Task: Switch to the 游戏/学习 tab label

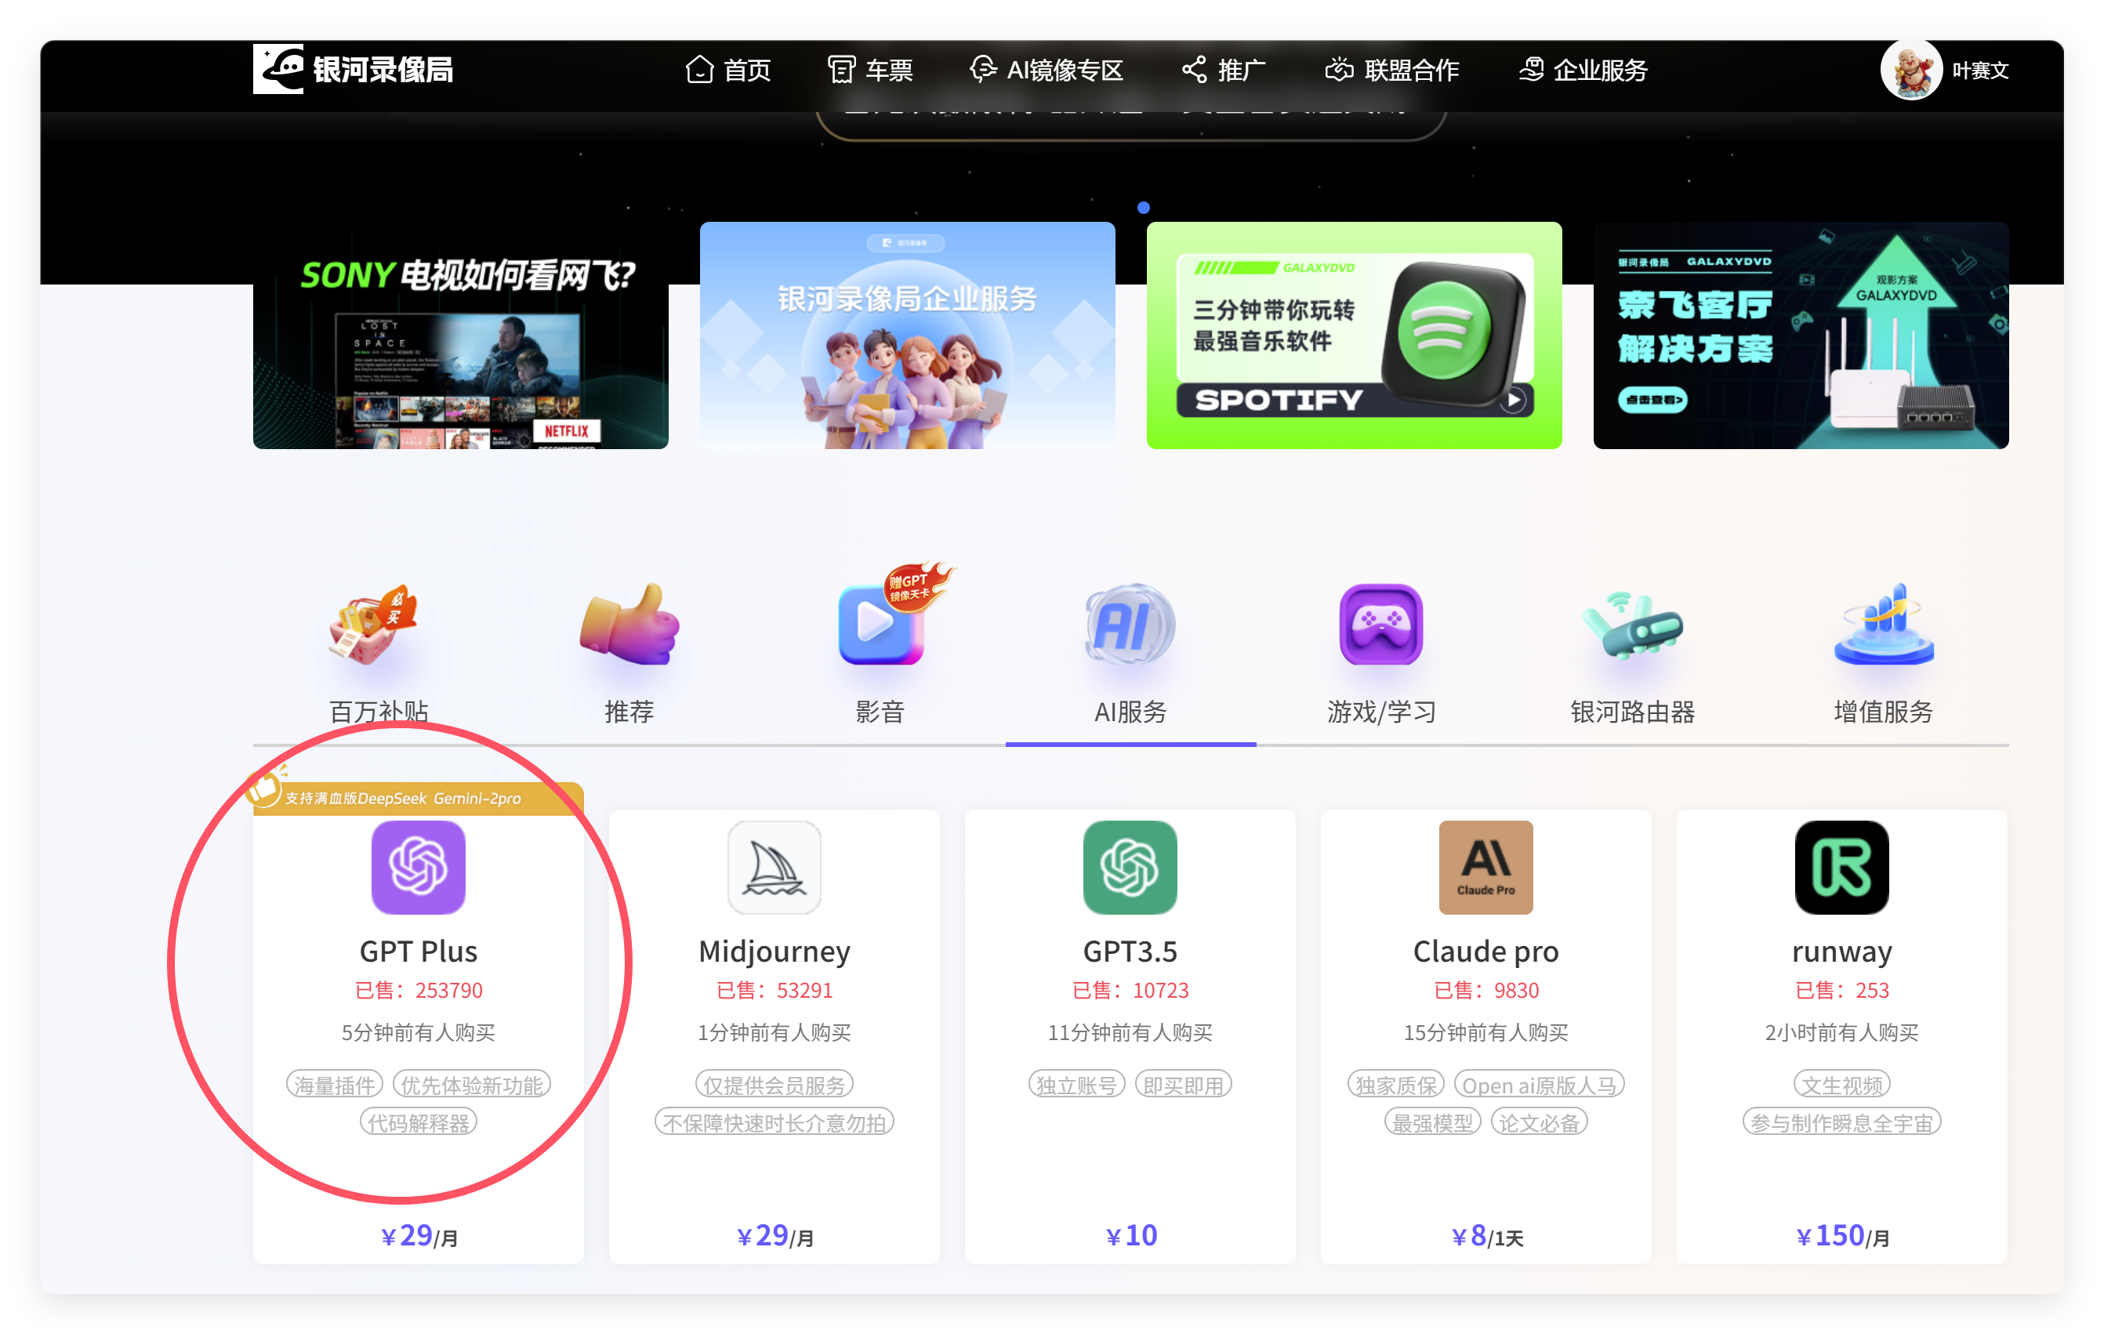Action: pyautogui.click(x=1381, y=712)
